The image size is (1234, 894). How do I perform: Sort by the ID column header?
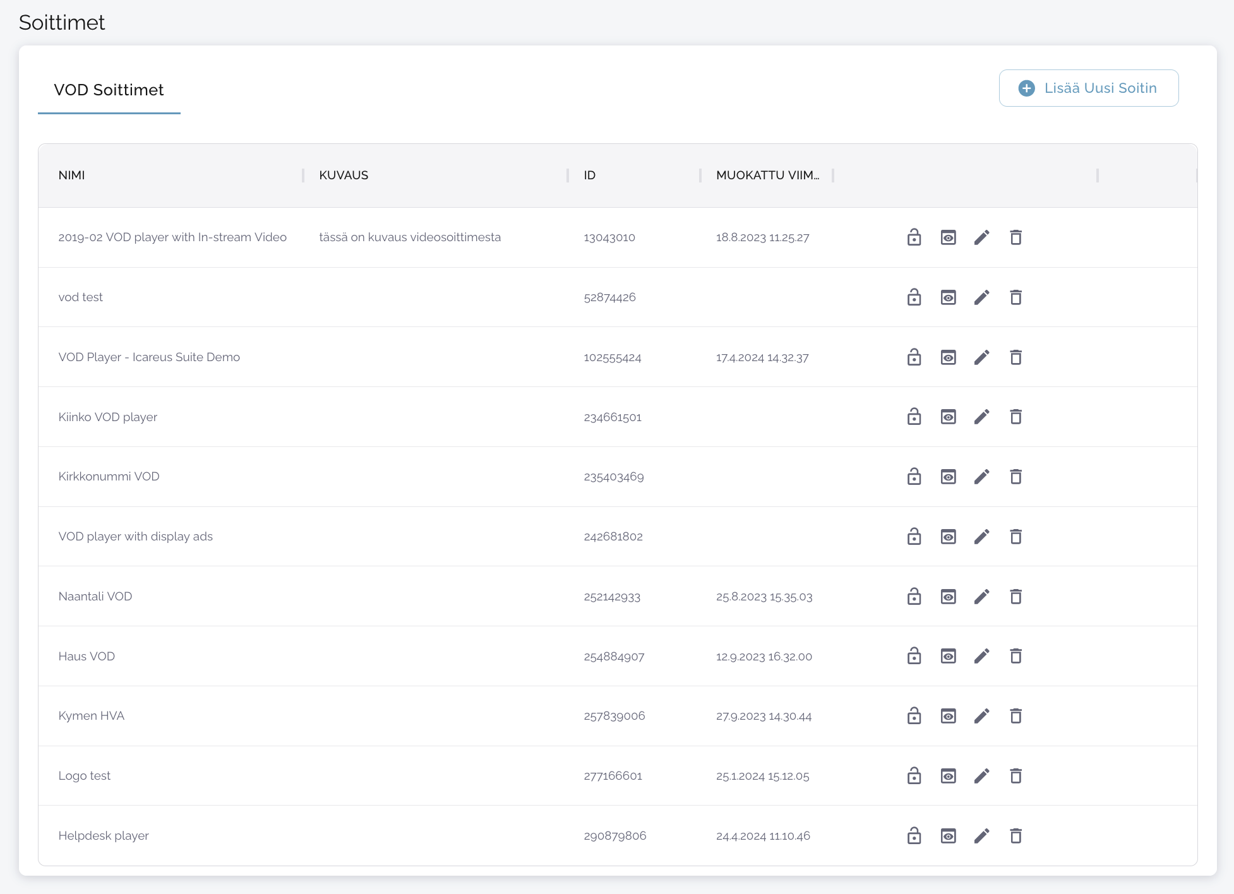[x=589, y=176]
